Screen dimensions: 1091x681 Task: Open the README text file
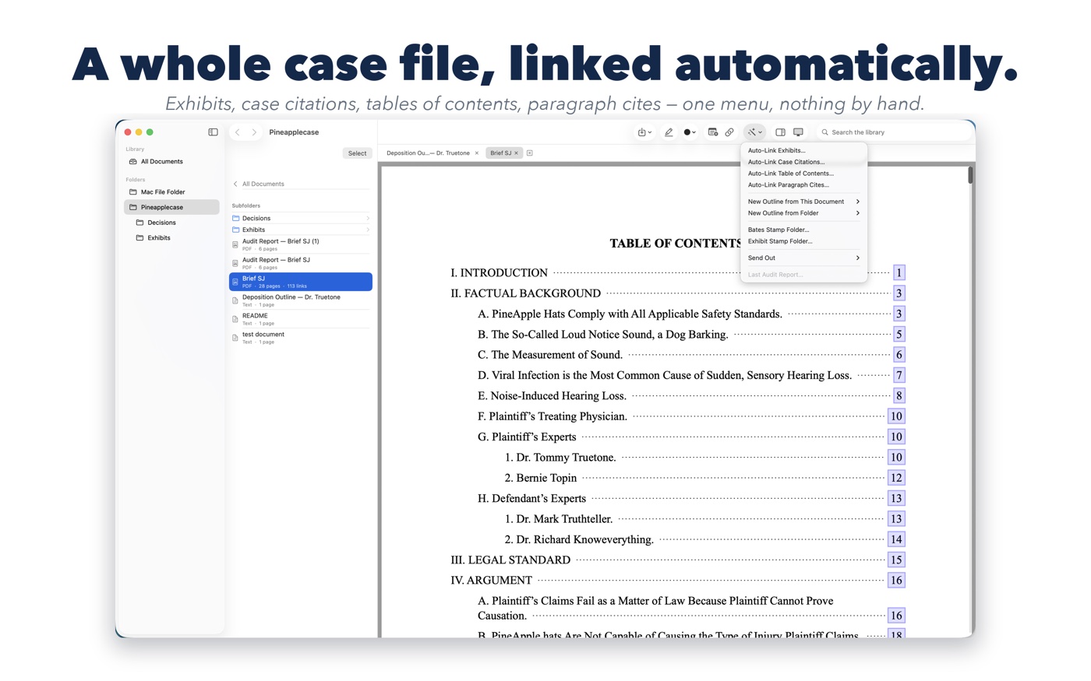pyautogui.click(x=301, y=319)
